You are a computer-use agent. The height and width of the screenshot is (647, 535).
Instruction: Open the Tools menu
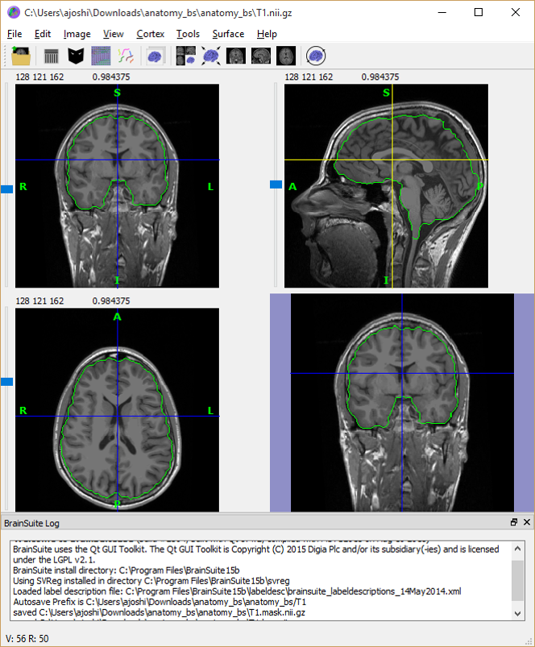[188, 34]
